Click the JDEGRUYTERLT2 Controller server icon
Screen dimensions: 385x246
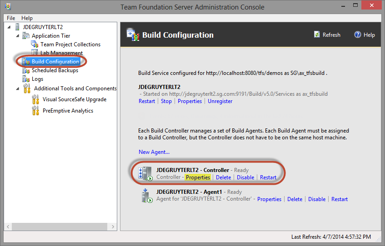coord(145,174)
